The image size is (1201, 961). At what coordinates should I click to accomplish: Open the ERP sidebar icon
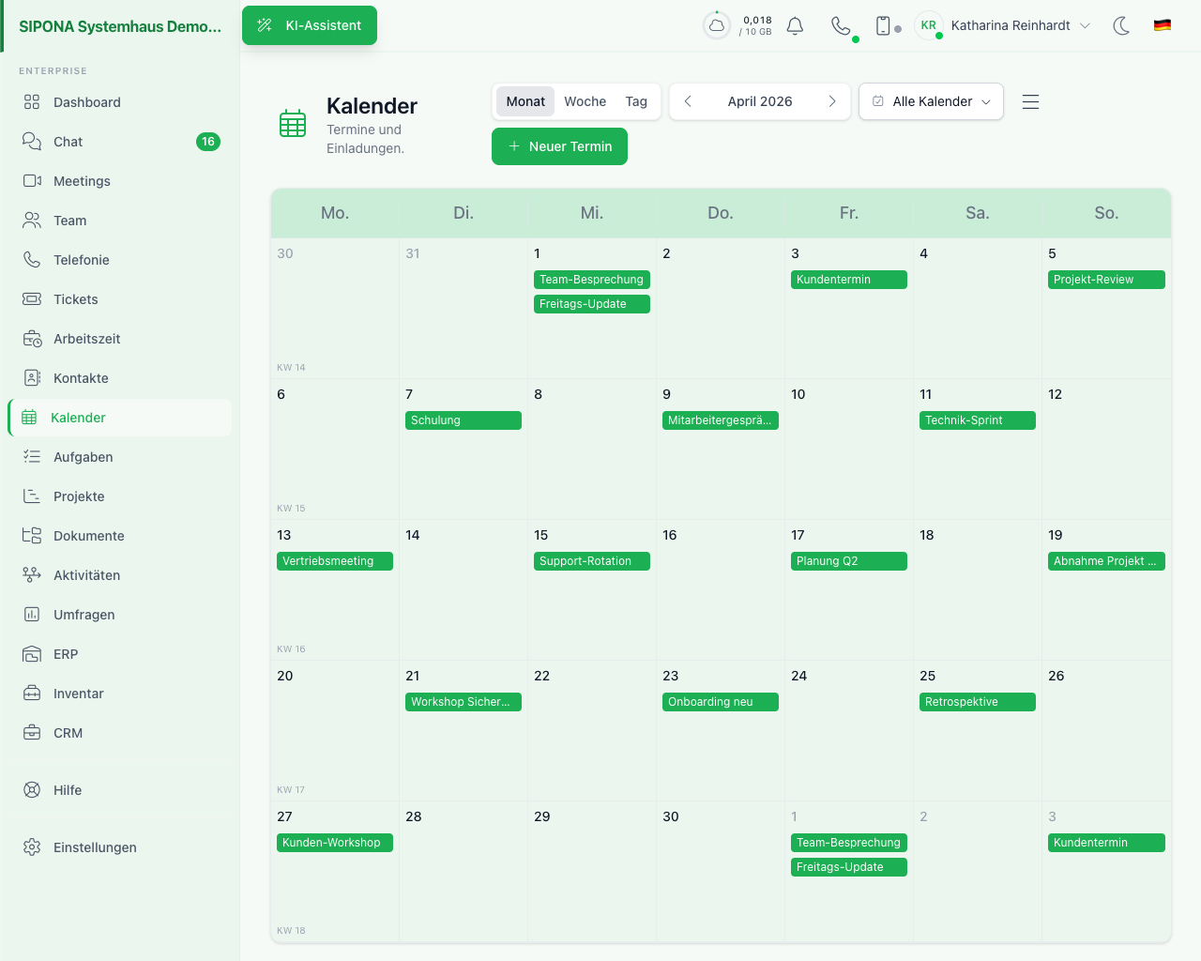[32, 654]
